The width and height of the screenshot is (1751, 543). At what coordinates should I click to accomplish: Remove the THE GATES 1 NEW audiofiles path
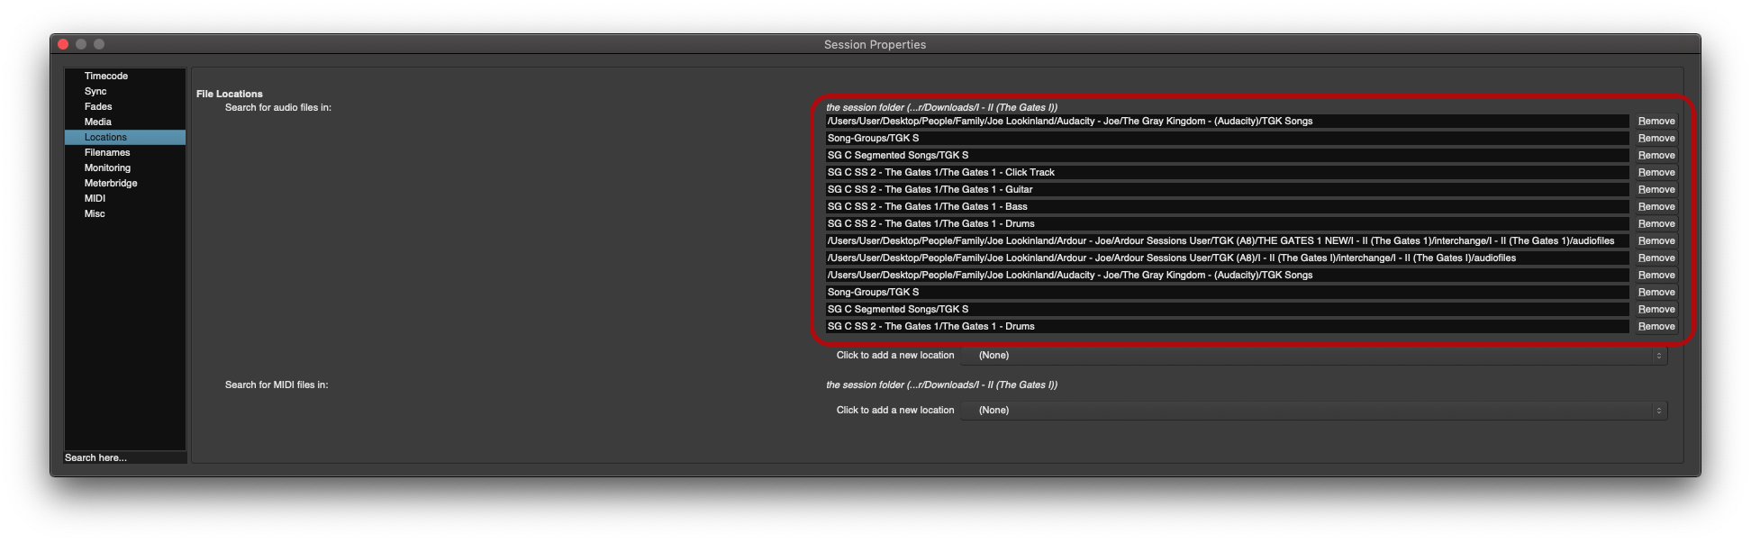[x=1656, y=240]
